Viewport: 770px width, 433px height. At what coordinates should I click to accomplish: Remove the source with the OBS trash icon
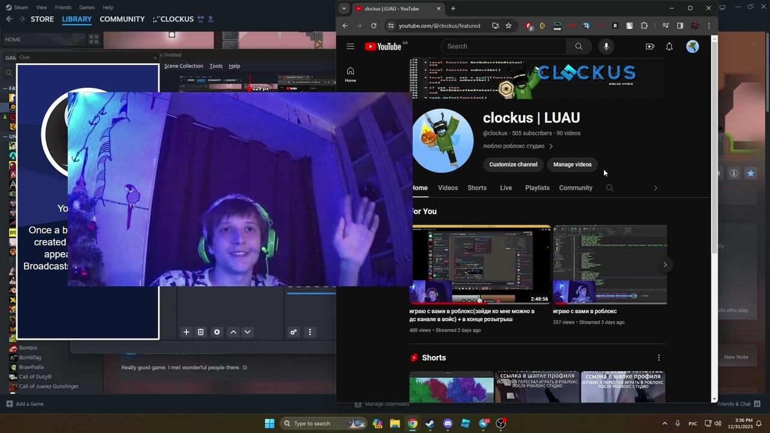click(x=201, y=332)
